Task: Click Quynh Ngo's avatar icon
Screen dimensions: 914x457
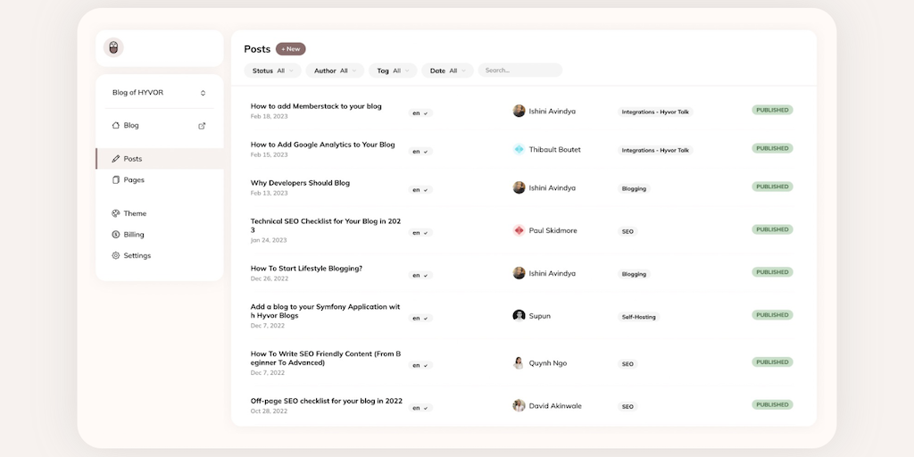Action: pyautogui.click(x=519, y=362)
